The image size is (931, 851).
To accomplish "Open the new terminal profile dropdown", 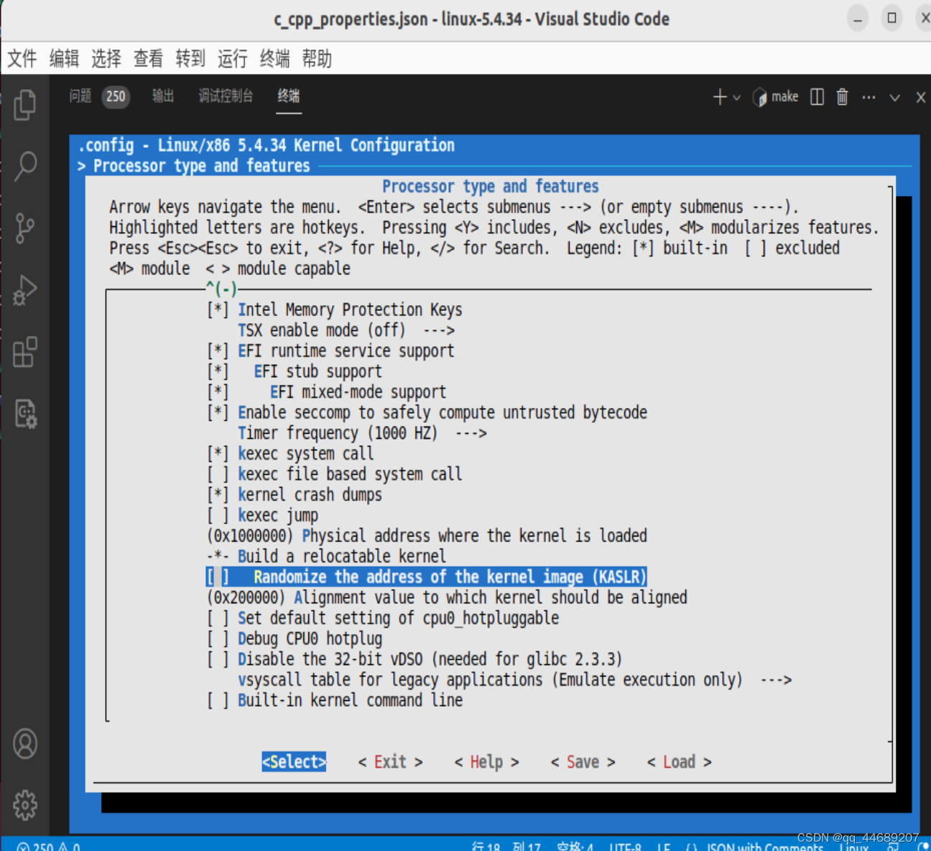I will pos(736,96).
